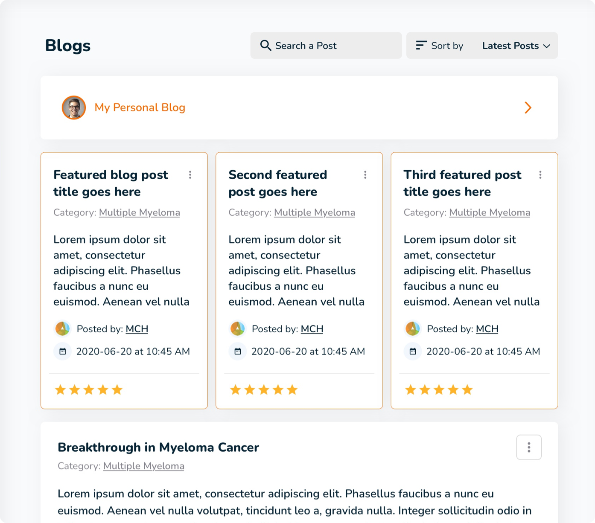Click the sort filter icon beside Sort by
The width and height of the screenshot is (595, 523).
[421, 45]
